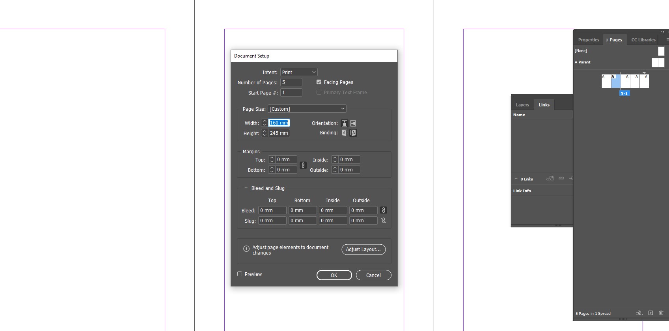Select the Links tab
Viewport: 669px width, 331px height.
pos(544,105)
